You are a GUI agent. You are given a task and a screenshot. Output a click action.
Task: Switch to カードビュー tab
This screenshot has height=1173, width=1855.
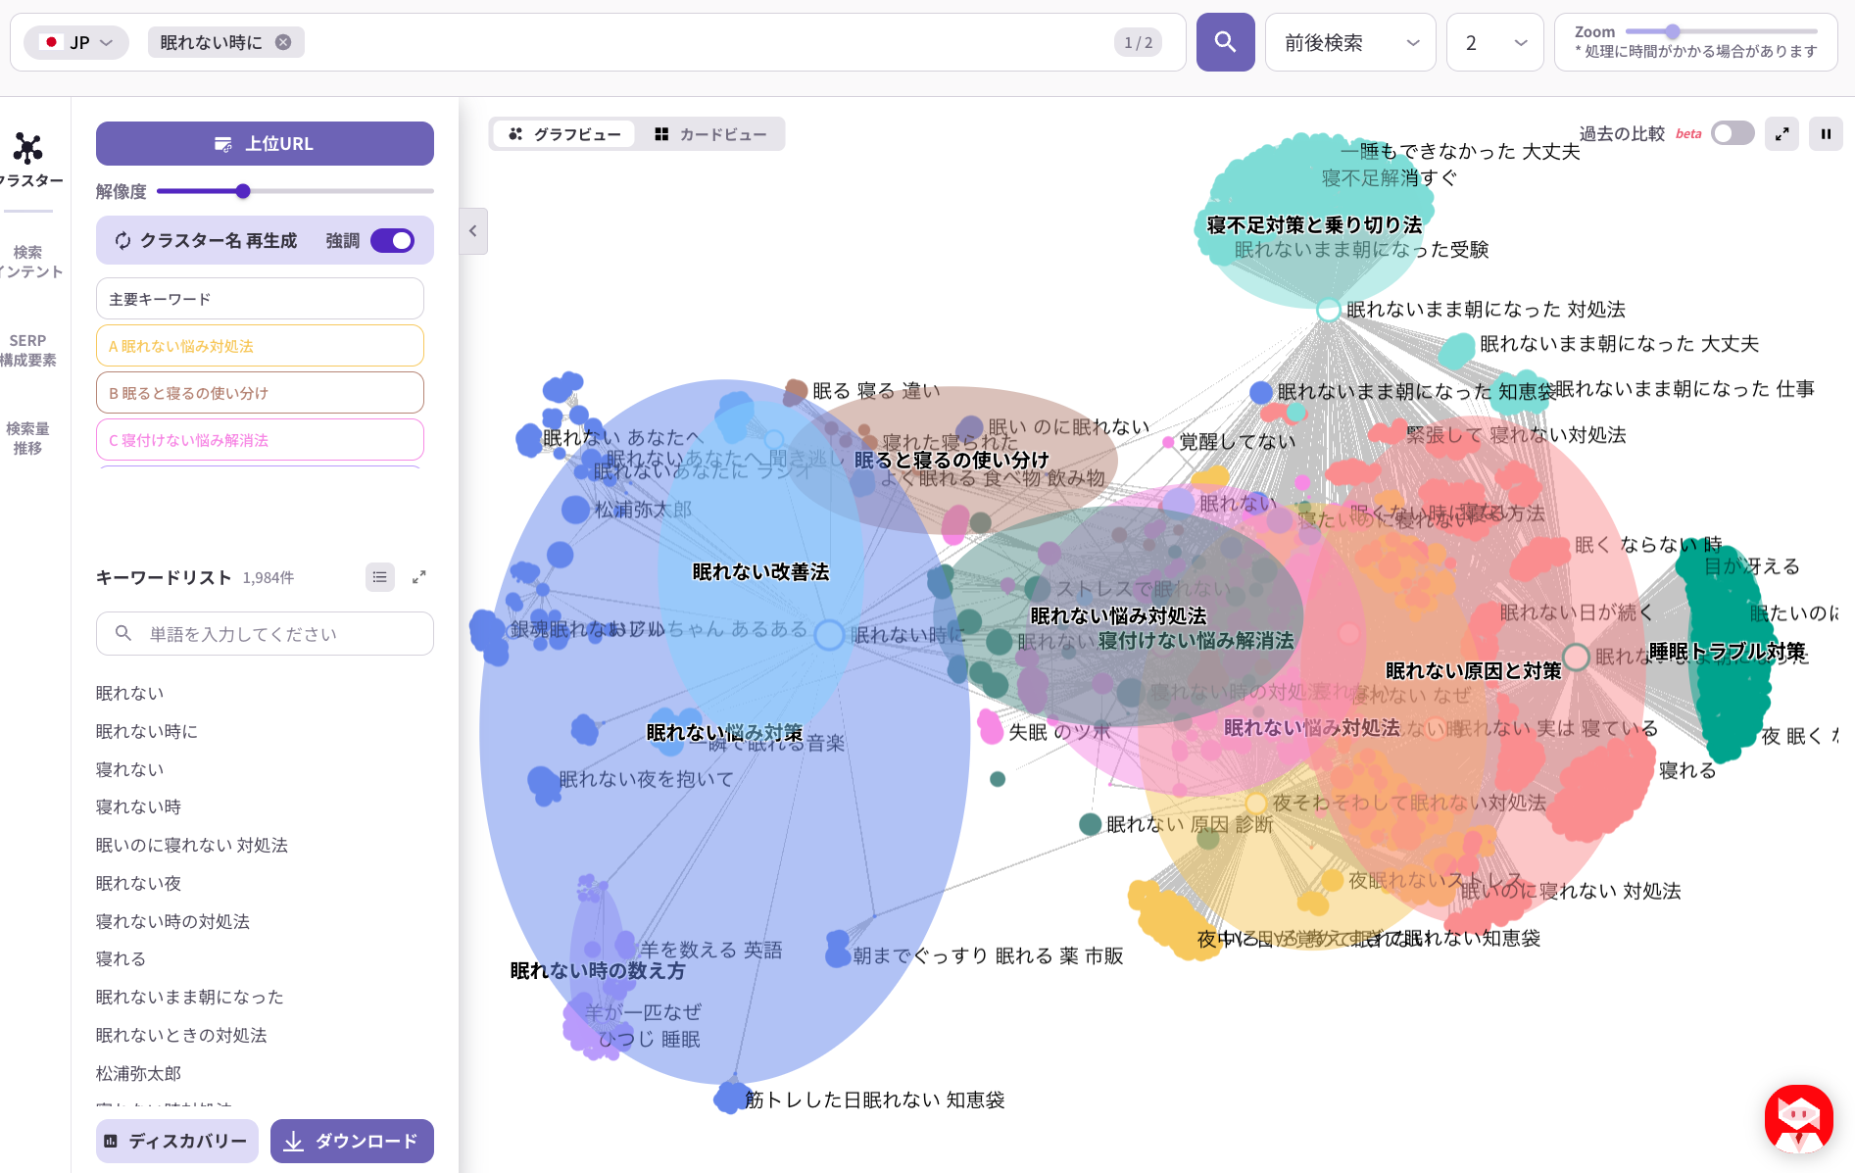(x=710, y=134)
